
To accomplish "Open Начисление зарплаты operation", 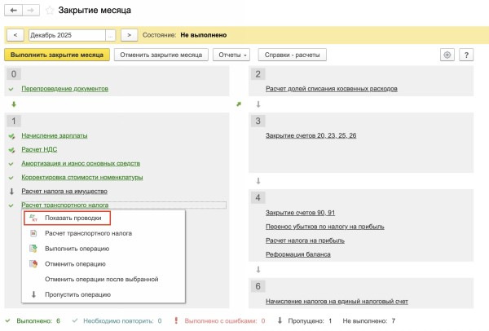I will (x=55, y=135).
